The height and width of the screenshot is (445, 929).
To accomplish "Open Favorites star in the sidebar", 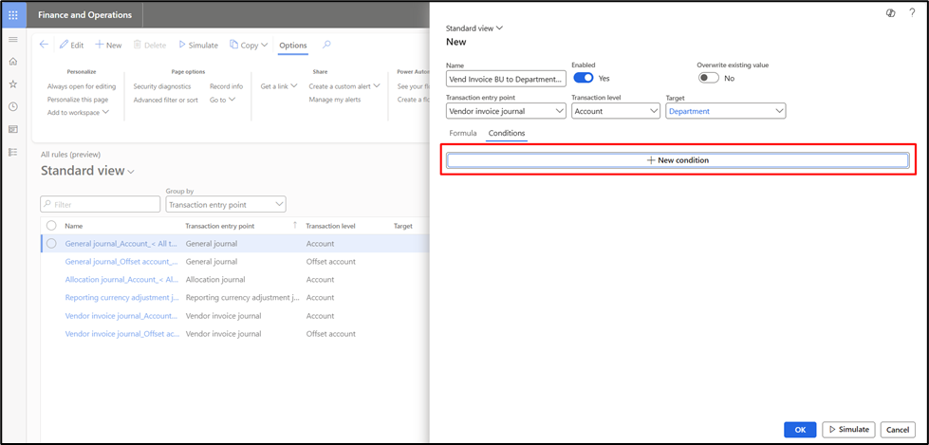I will pos(13,84).
